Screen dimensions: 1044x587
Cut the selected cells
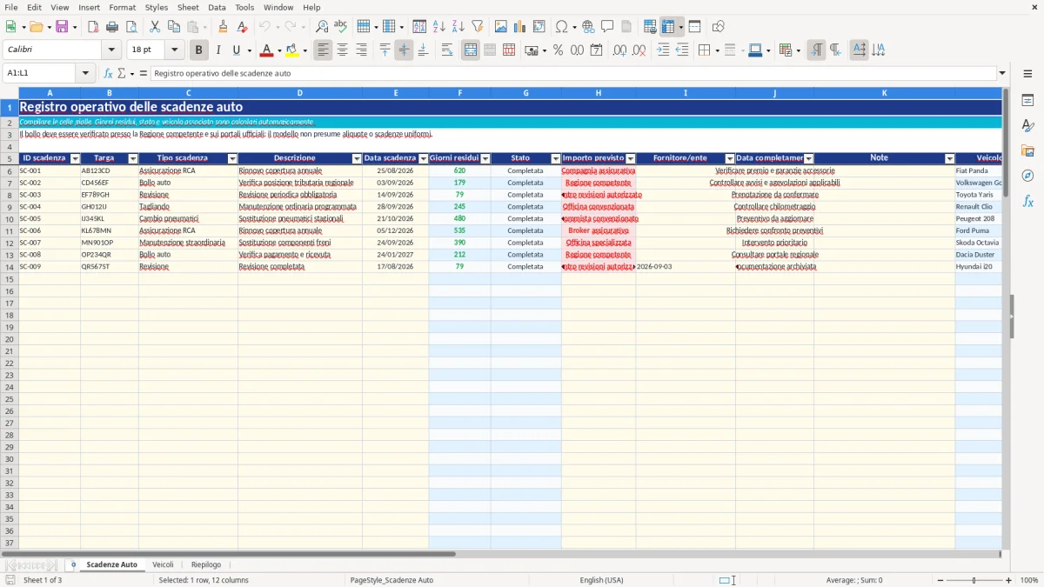(155, 27)
